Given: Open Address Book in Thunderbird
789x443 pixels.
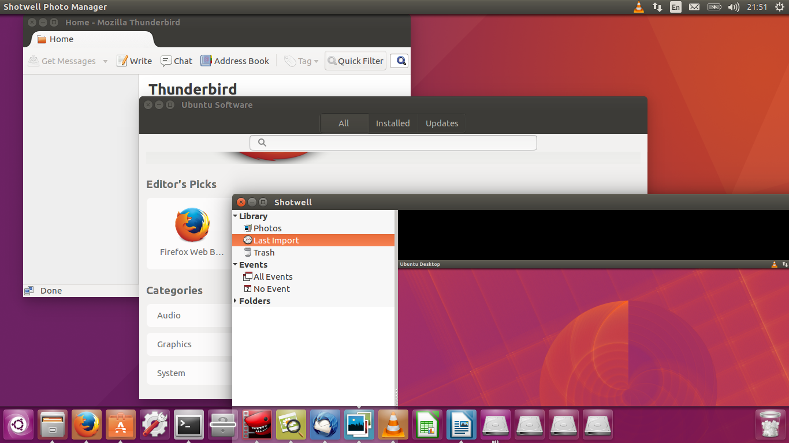Looking at the screenshot, I should click(x=235, y=61).
